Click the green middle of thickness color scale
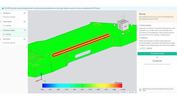Image resolution: width=177 pixels, height=100 pixels. [x=82, y=86]
